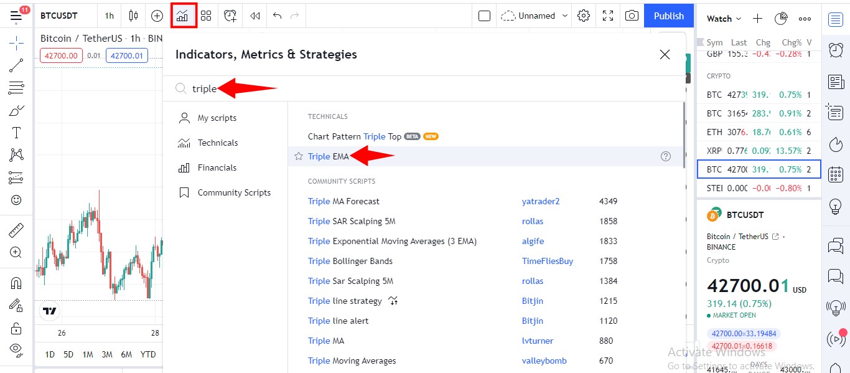Viewport: 850px width, 373px height.
Task: Open the Watch list dropdown
Action: (724, 19)
